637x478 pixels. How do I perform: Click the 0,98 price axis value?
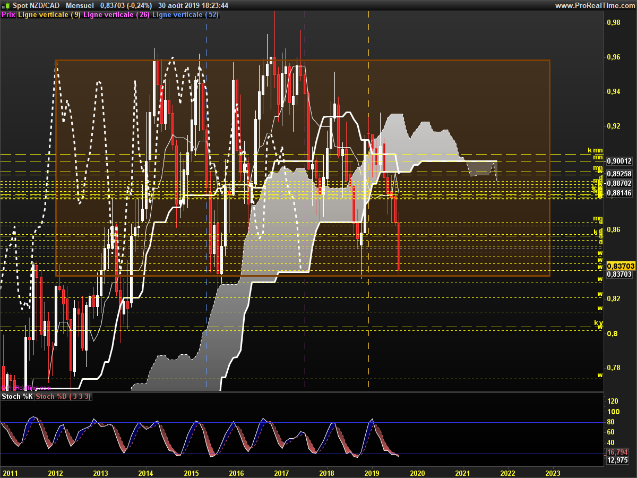pyautogui.click(x=613, y=22)
